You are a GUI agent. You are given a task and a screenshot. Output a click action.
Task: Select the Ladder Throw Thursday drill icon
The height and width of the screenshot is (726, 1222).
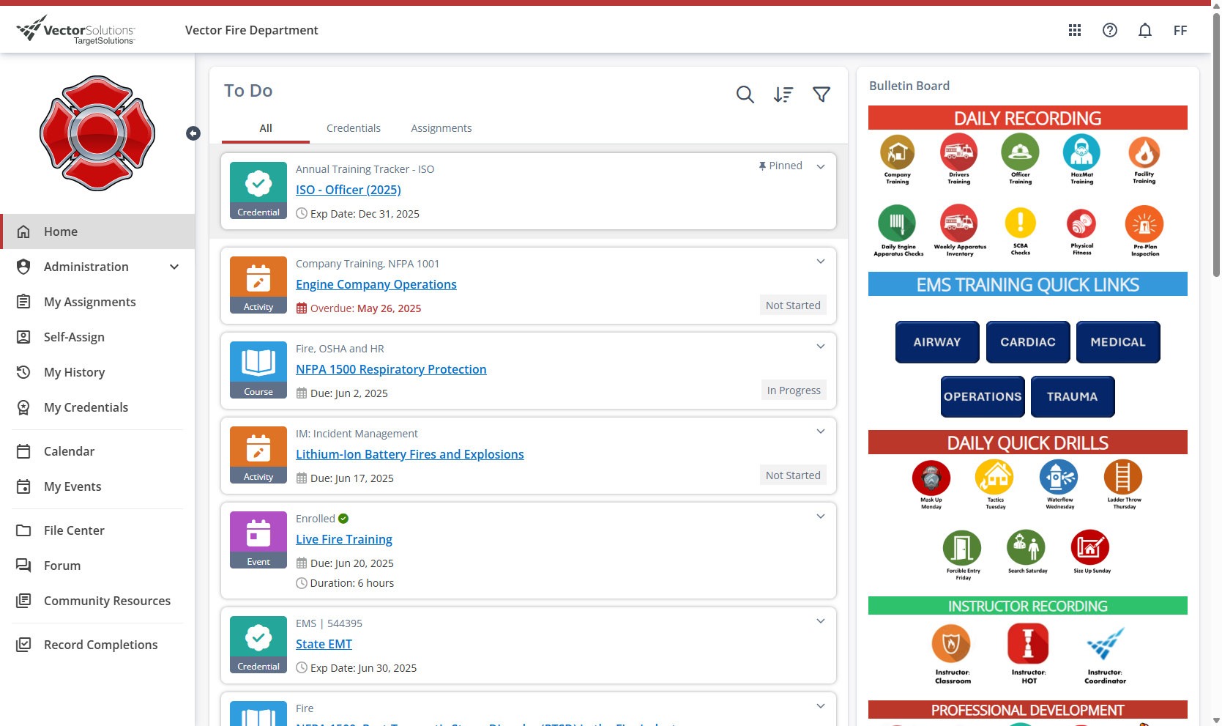1123,478
